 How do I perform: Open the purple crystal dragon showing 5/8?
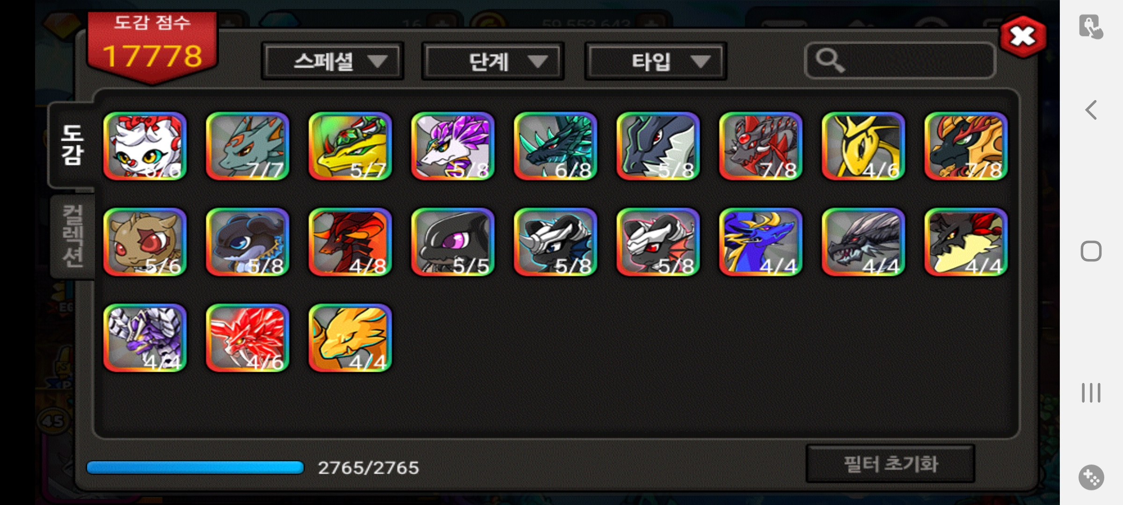point(452,146)
